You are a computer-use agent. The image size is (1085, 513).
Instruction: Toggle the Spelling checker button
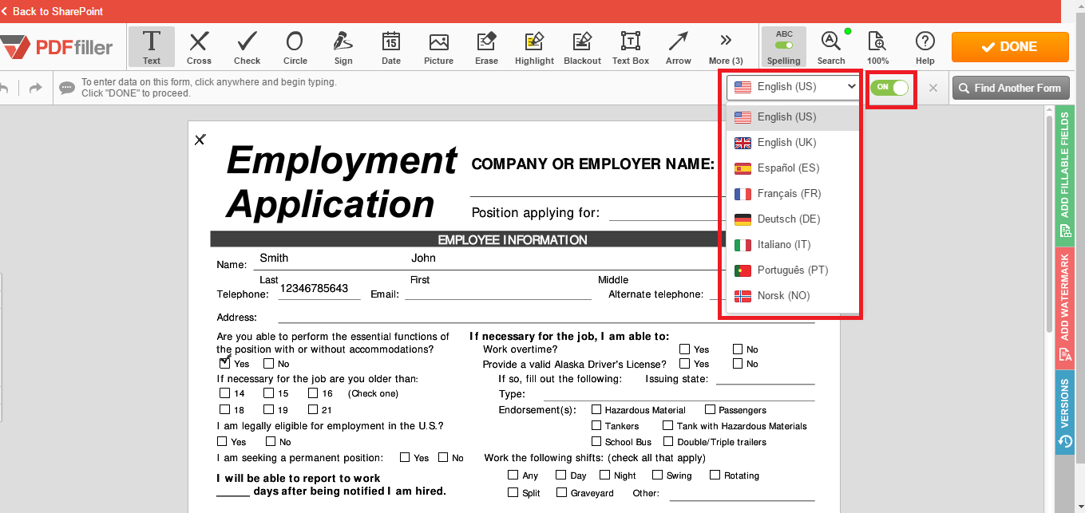pyautogui.click(x=784, y=47)
